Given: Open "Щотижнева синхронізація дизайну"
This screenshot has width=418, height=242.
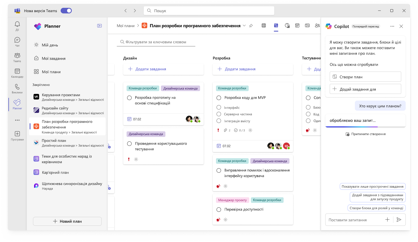Looking at the screenshot, I should click(67, 186).
